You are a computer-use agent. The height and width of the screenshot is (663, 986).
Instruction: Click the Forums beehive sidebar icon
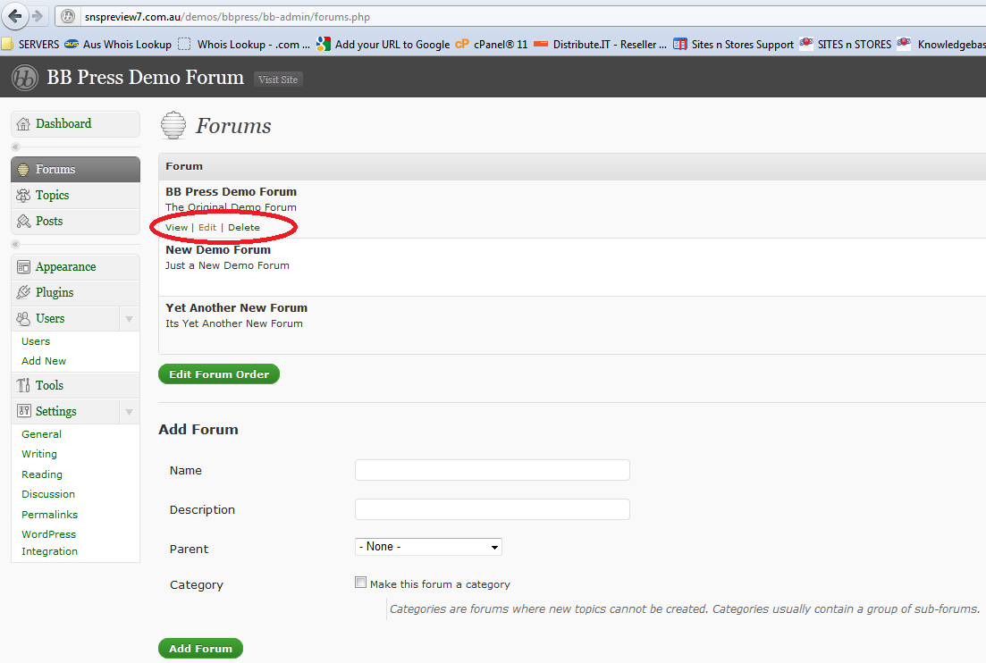pos(23,170)
